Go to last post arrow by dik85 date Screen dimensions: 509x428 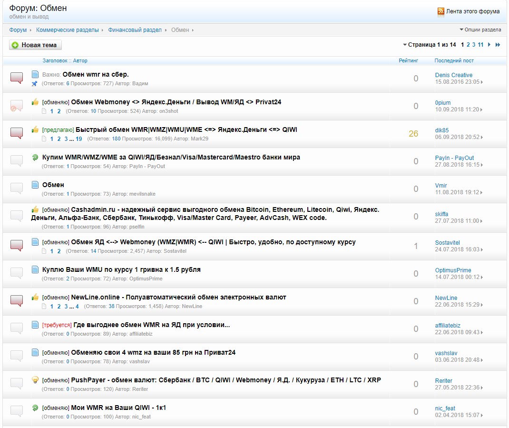point(482,138)
